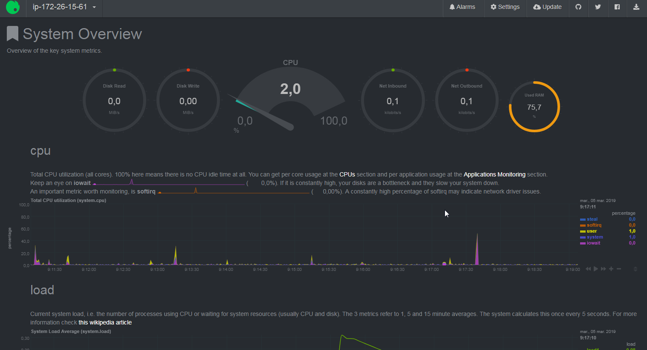Open the ip-172-26-15-61 host dropdown

(x=64, y=7)
